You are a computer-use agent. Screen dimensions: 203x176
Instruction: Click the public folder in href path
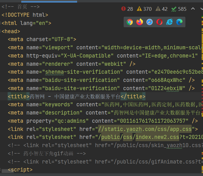[x=111, y=137]
